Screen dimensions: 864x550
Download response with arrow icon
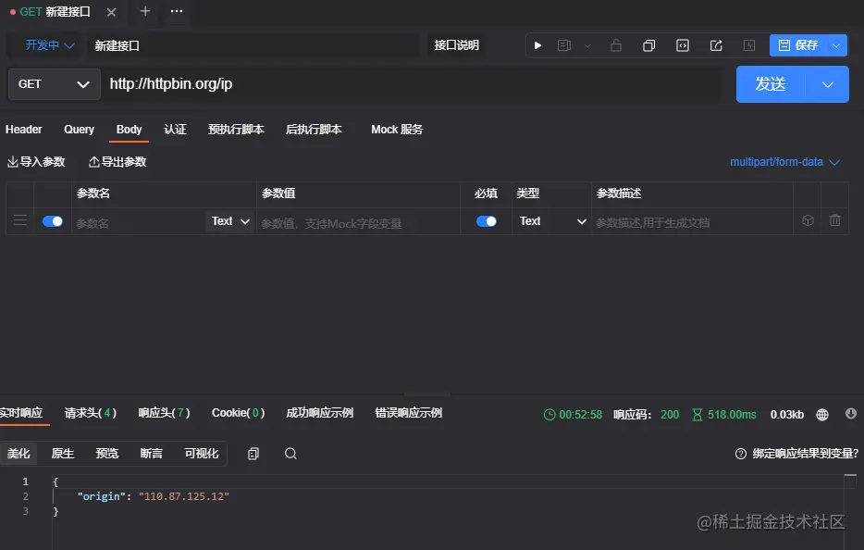coord(851,414)
